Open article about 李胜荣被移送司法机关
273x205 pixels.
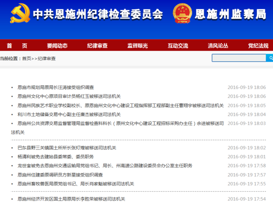tap(71, 199)
